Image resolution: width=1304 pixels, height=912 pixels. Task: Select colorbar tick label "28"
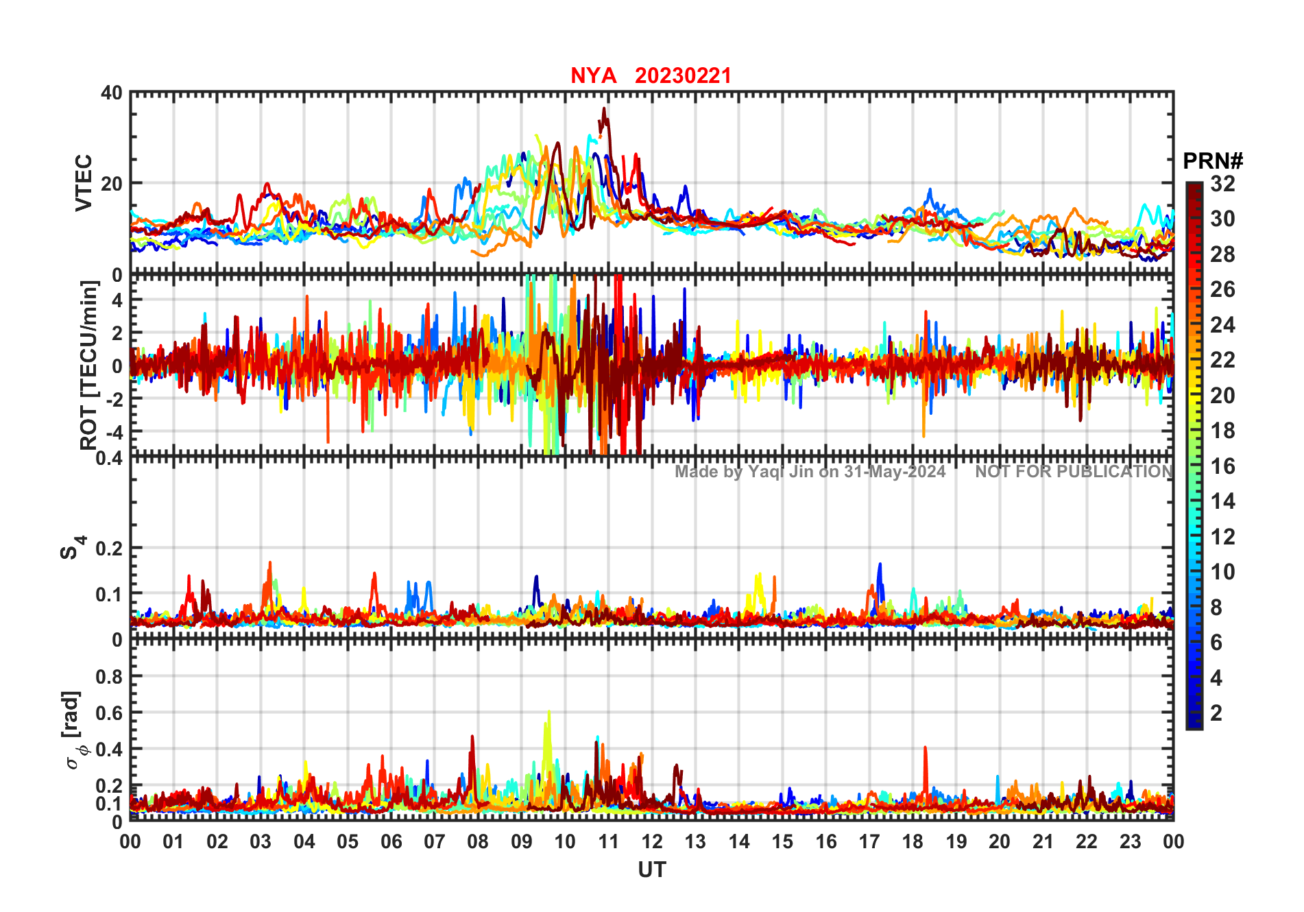pyautogui.click(x=1222, y=254)
